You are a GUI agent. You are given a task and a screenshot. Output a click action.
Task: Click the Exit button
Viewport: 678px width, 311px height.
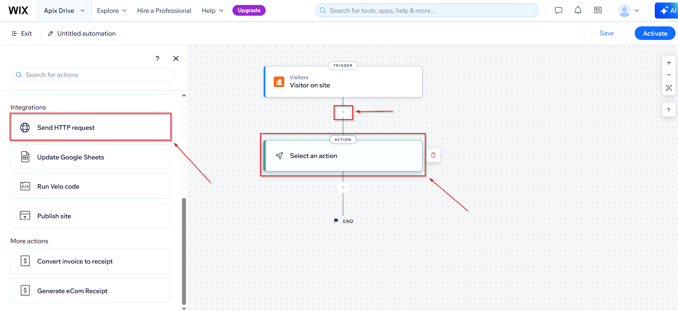pos(22,34)
